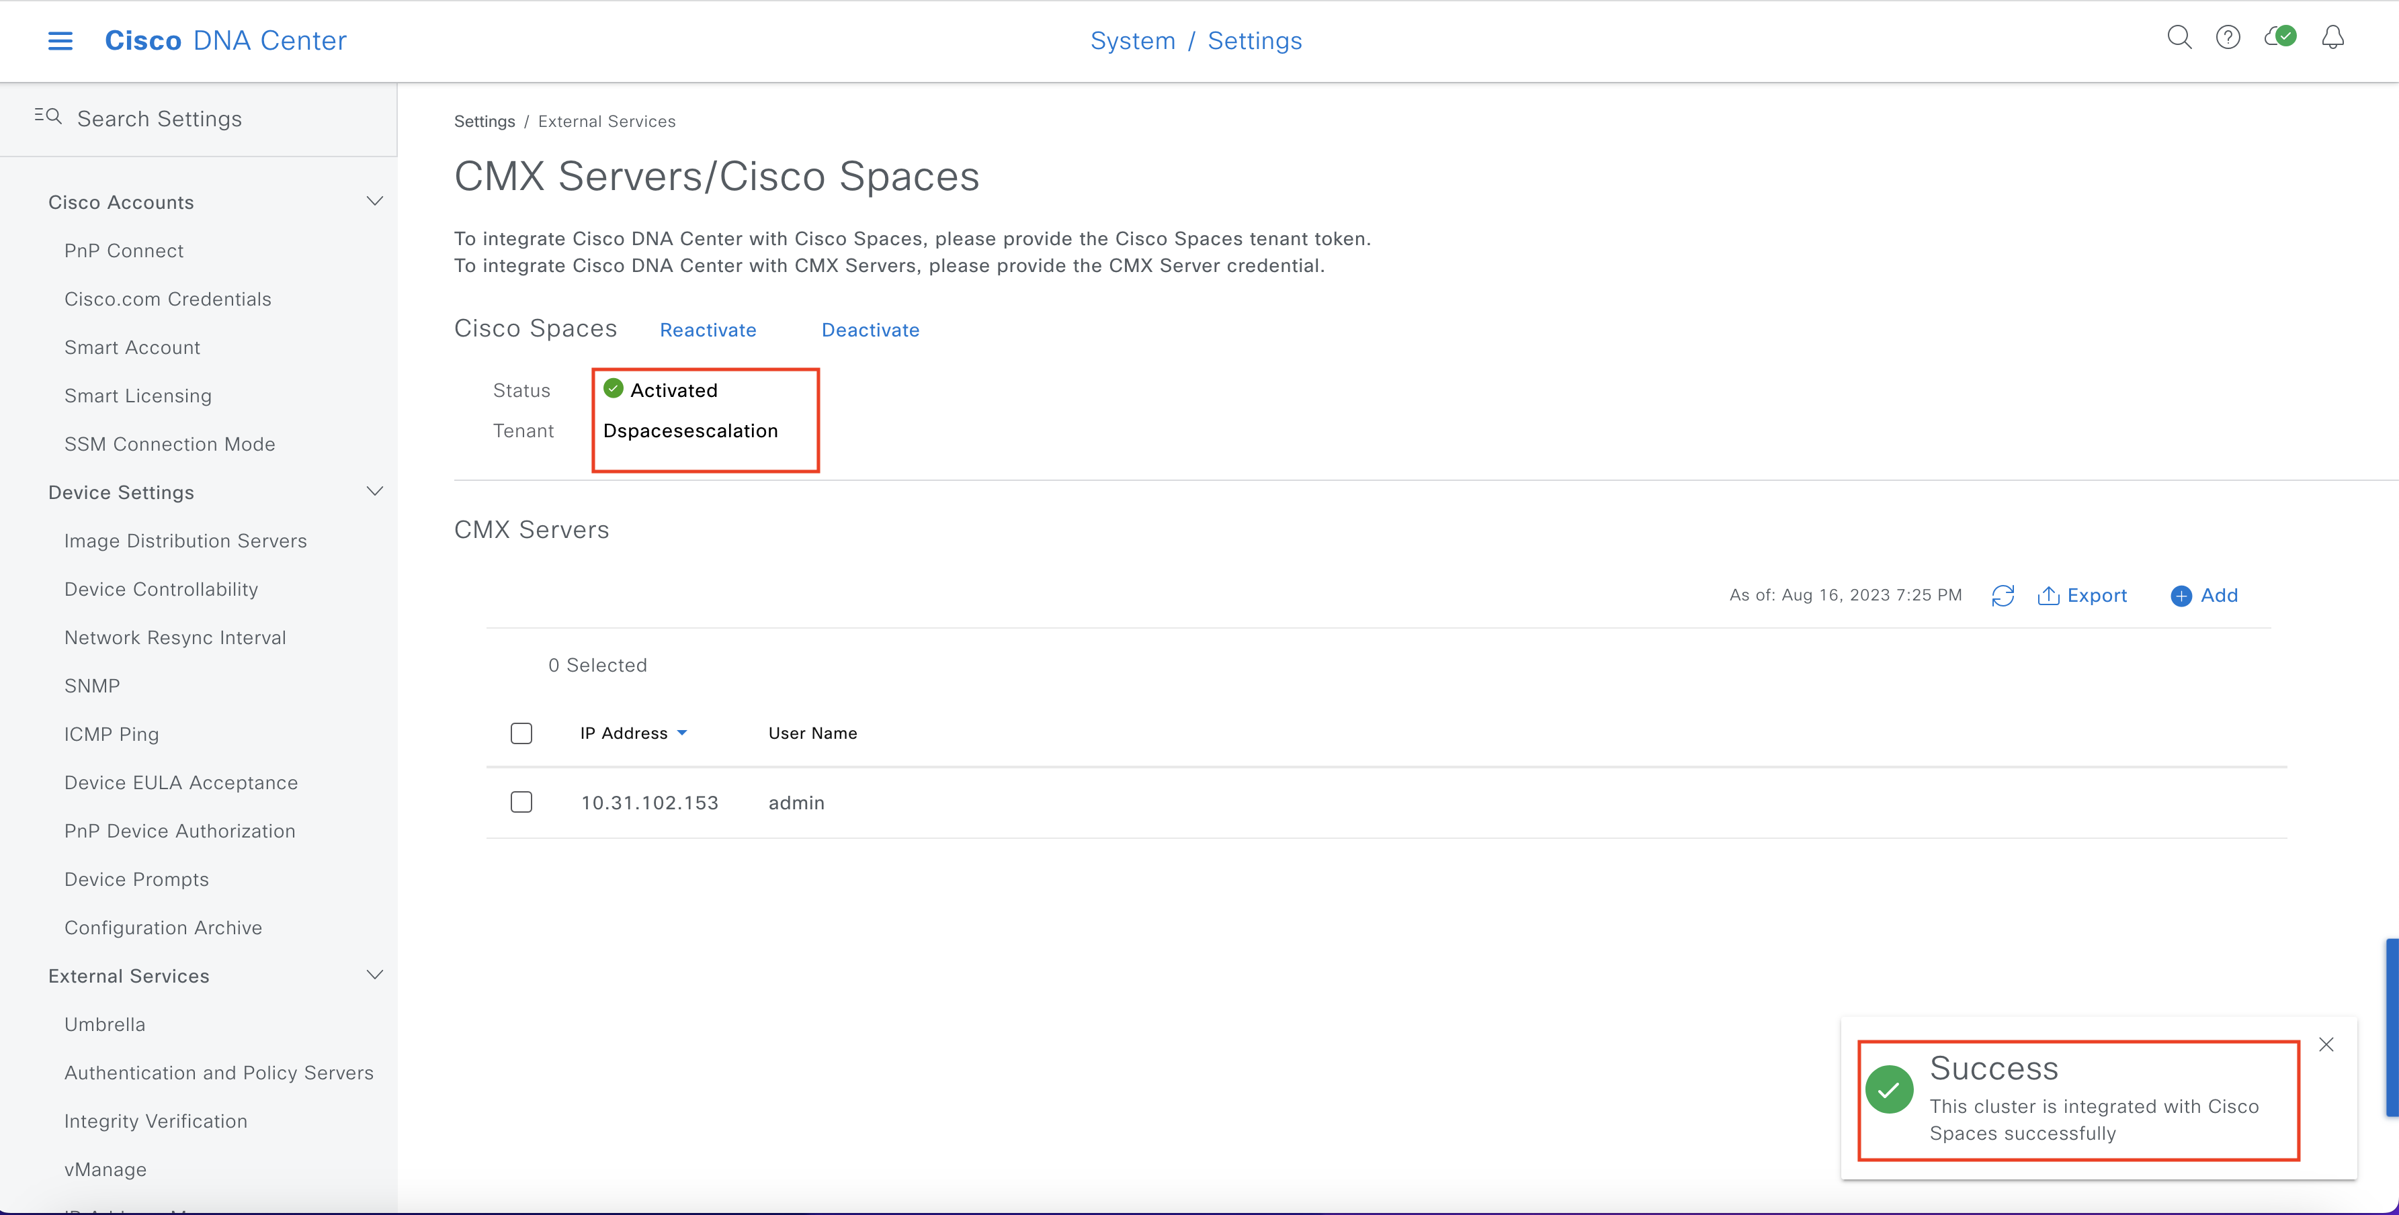Collapse the External Services section

coord(374,976)
